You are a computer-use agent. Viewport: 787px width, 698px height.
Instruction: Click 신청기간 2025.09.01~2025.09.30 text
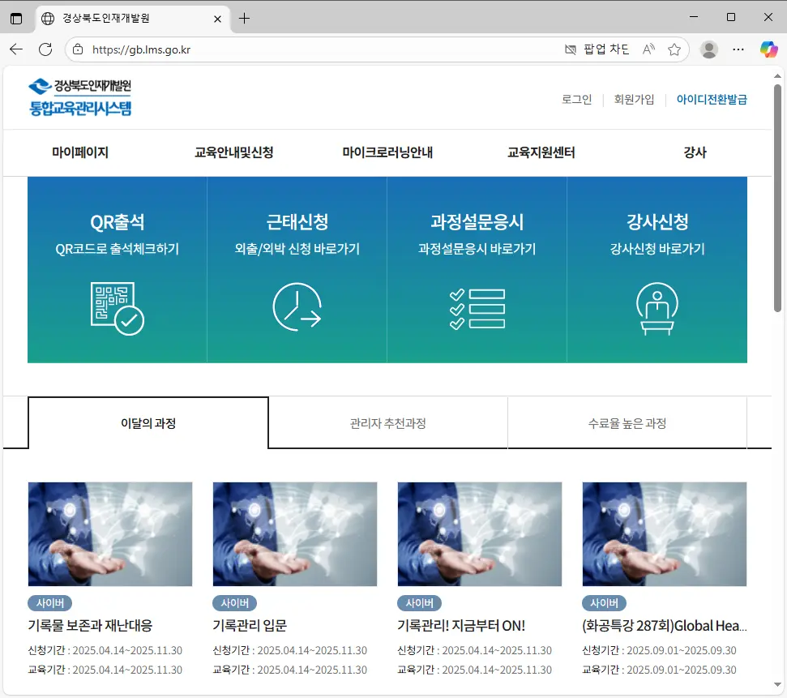(659, 651)
